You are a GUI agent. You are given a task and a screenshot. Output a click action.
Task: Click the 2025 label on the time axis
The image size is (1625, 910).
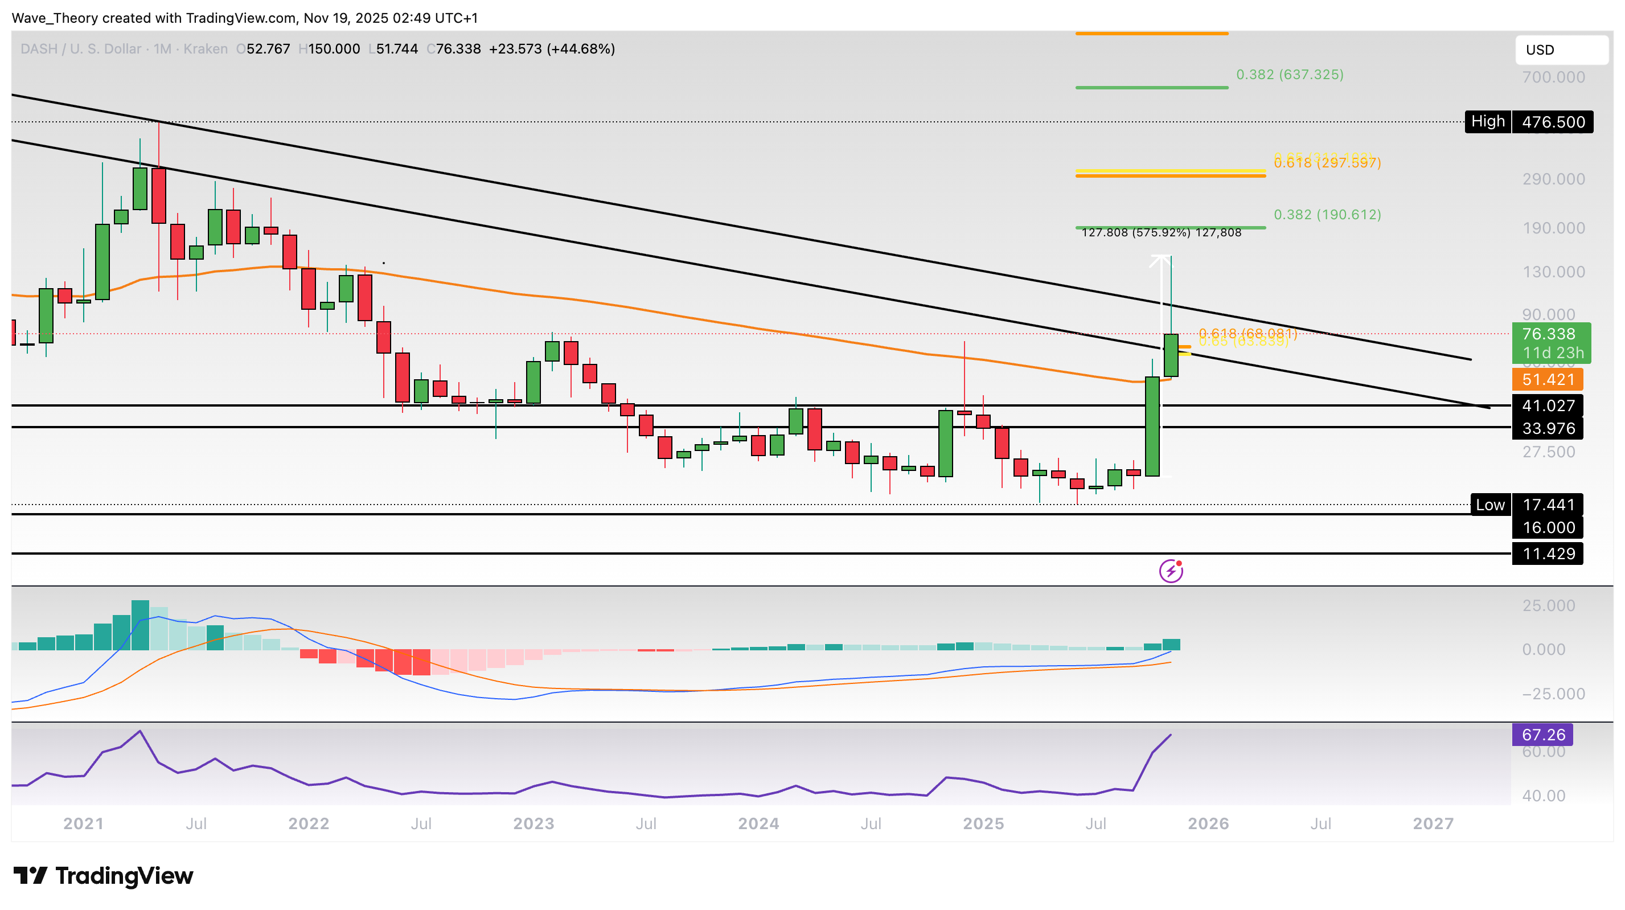(x=984, y=823)
